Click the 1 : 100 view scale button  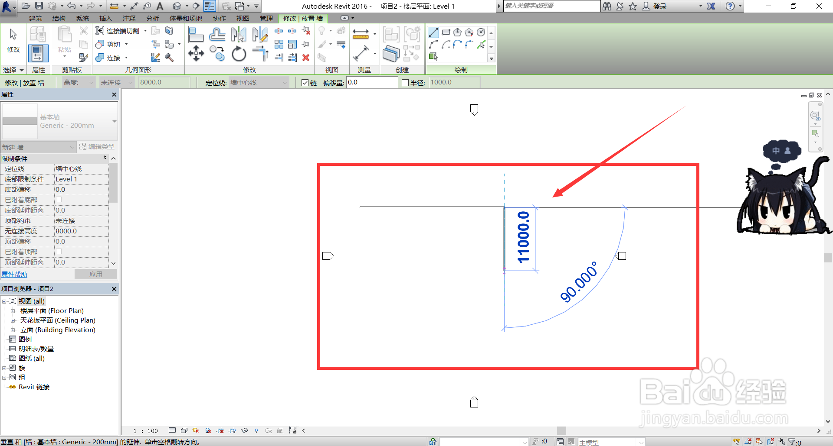pos(145,431)
